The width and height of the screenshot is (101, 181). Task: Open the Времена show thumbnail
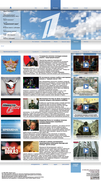pyautogui.click(x=11, y=129)
